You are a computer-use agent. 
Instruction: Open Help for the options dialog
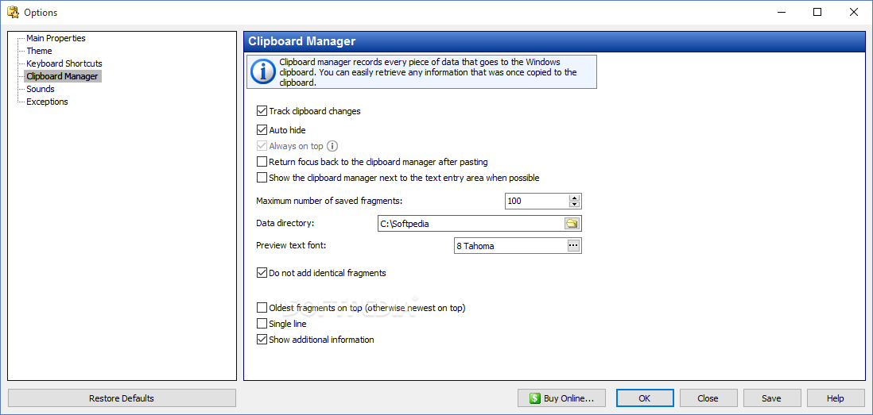click(x=835, y=398)
